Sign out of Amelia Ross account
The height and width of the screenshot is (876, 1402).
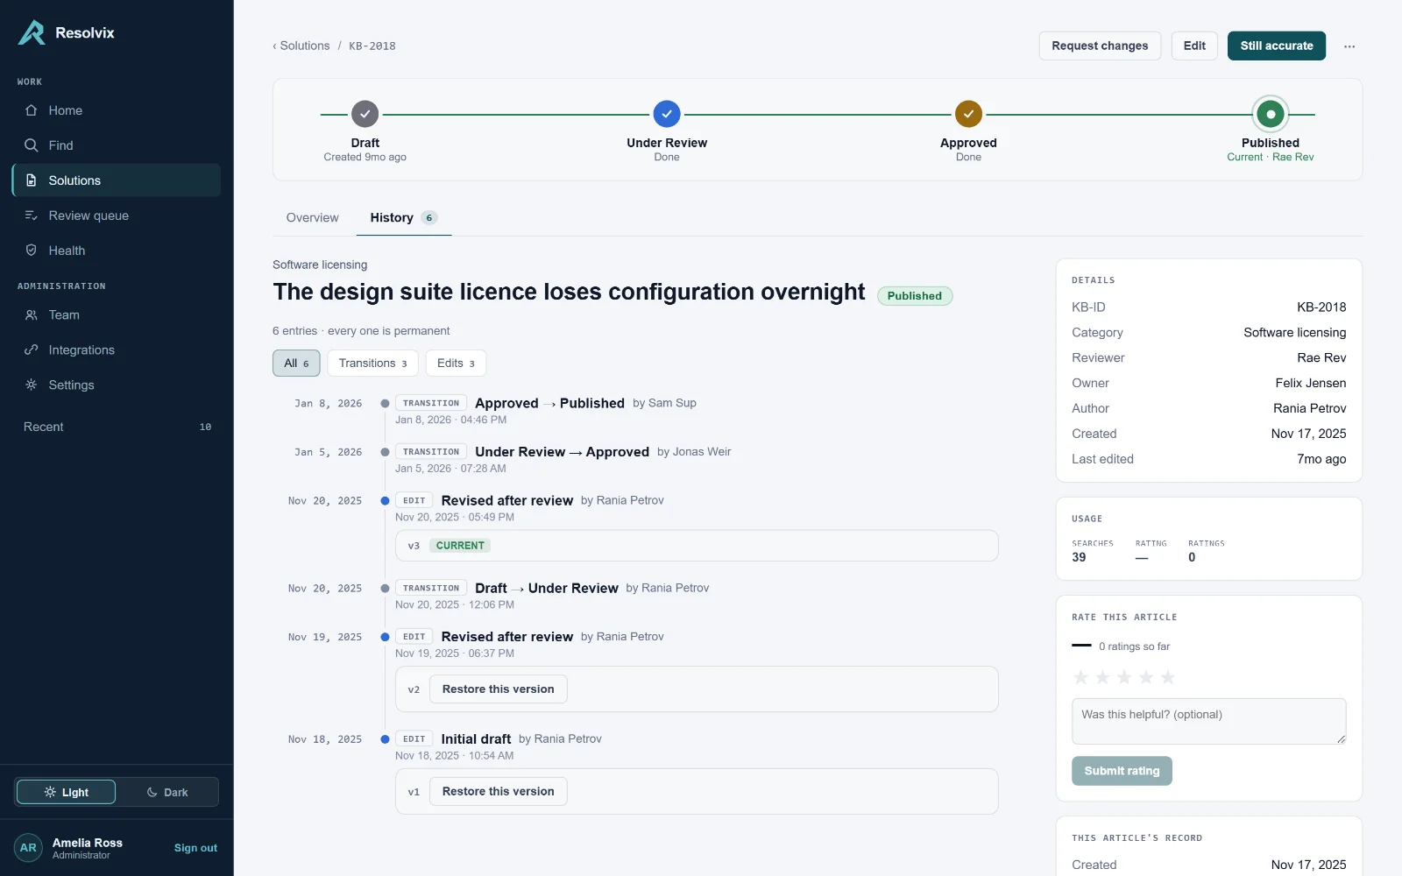pyautogui.click(x=195, y=848)
